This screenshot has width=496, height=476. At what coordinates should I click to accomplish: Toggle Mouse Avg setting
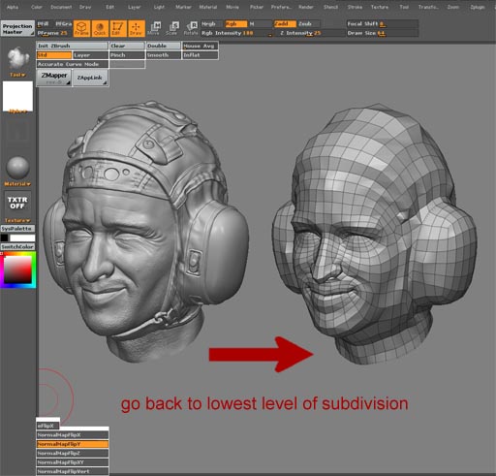tap(201, 46)
